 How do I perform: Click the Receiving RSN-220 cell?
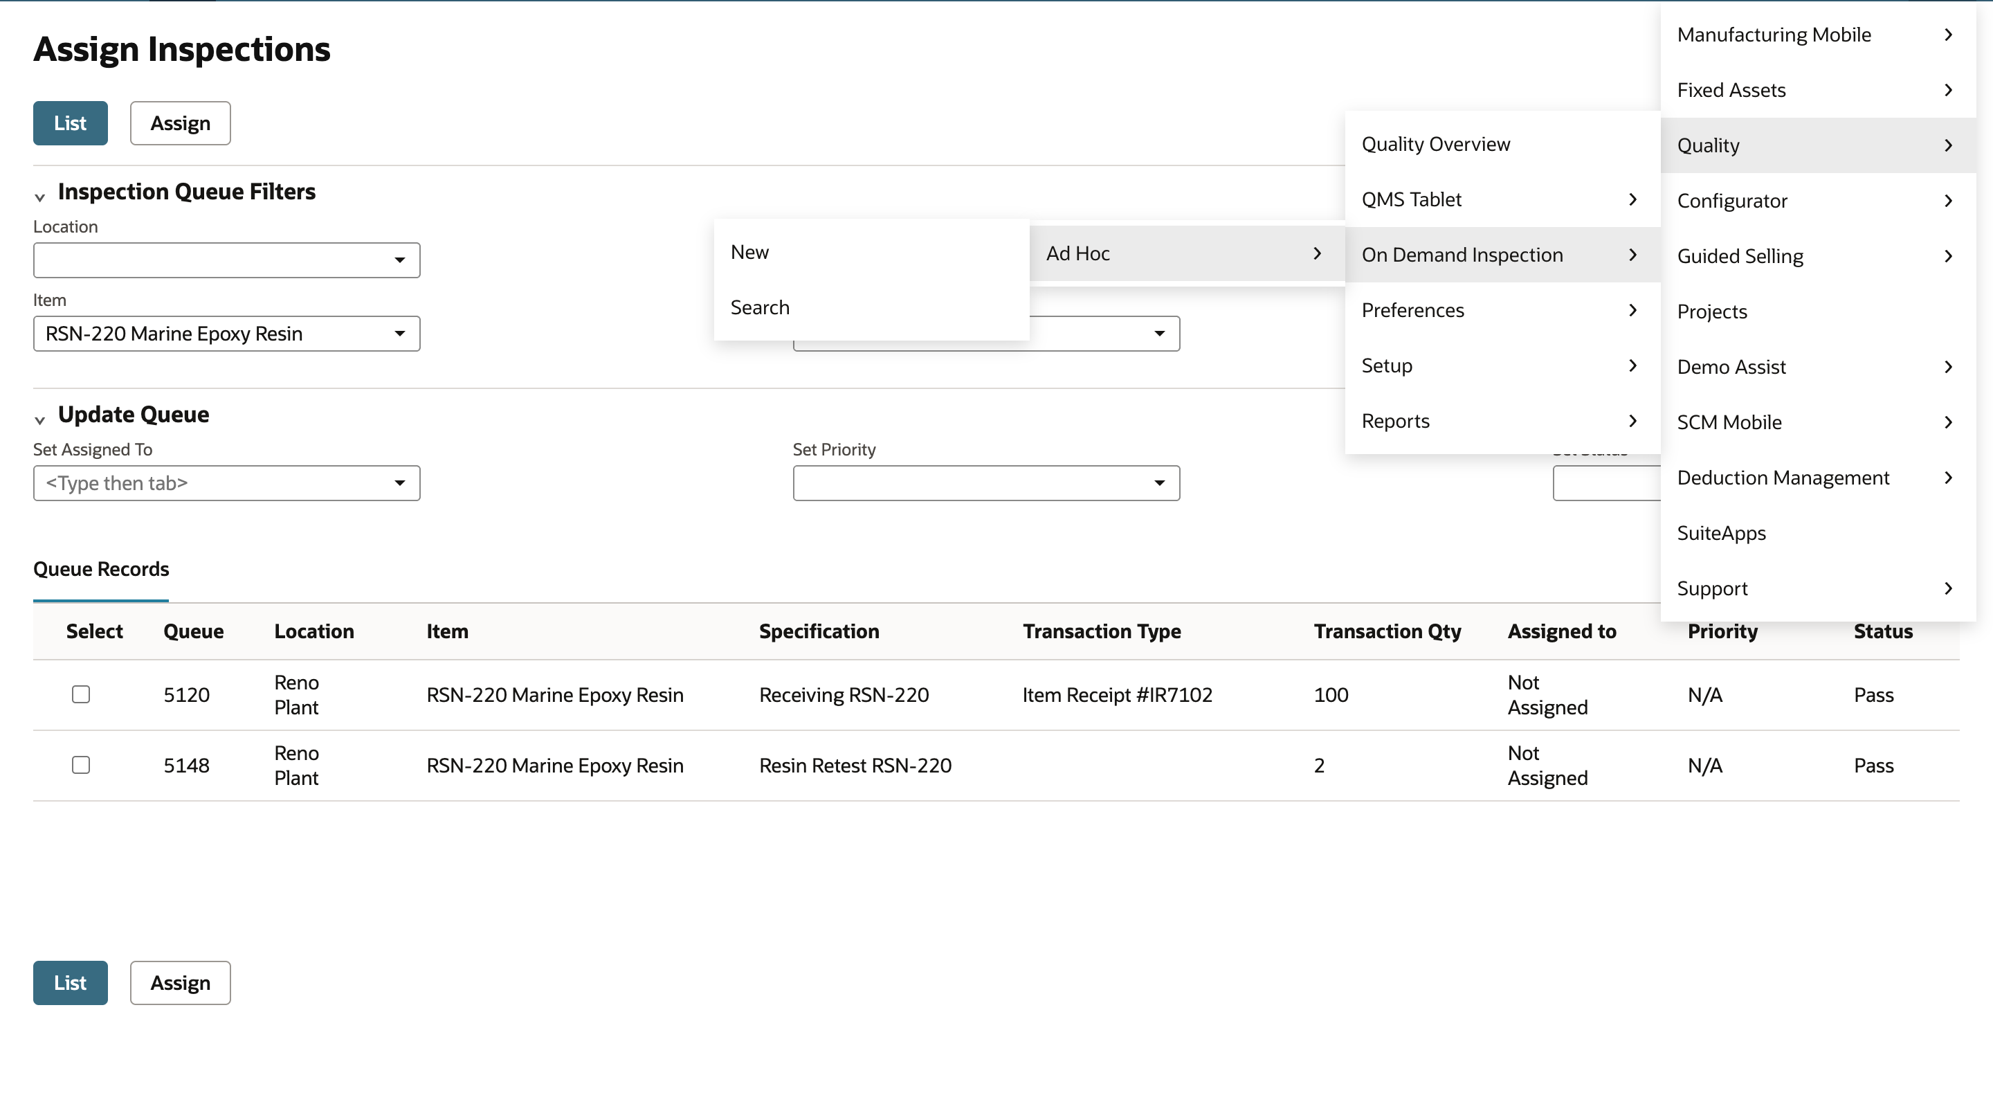click(x=844, y=695)
